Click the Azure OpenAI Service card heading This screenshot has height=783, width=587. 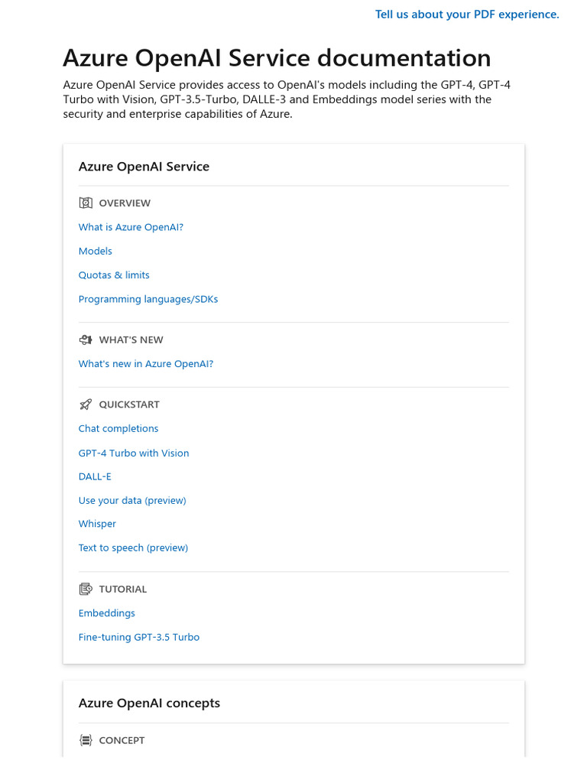(144, 167)
